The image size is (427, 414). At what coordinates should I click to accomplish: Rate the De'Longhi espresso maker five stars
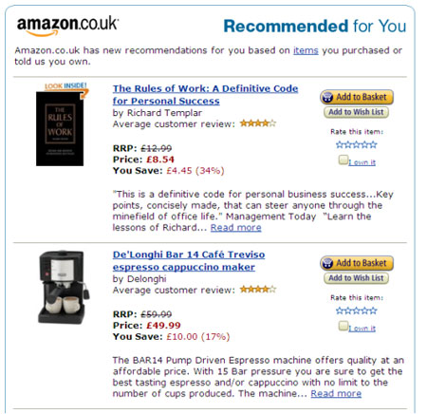[x=374, y=310]
